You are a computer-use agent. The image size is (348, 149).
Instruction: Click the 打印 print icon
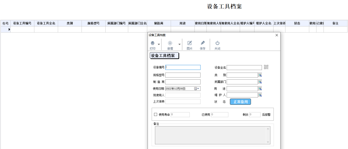[153, 43]
